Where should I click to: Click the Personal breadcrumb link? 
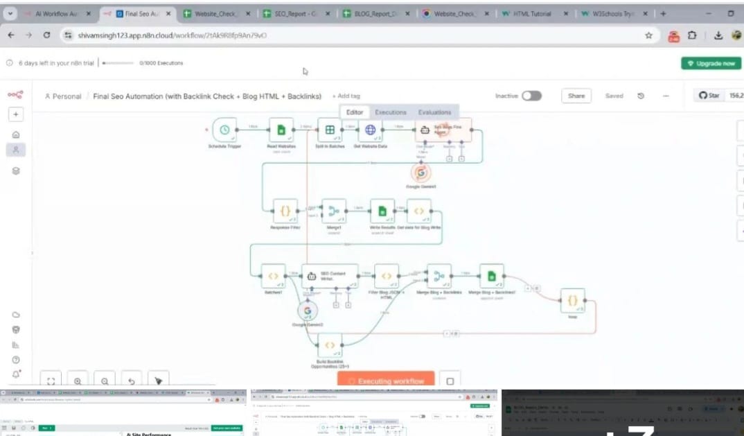pyautogui.click(x=63, y=96)
